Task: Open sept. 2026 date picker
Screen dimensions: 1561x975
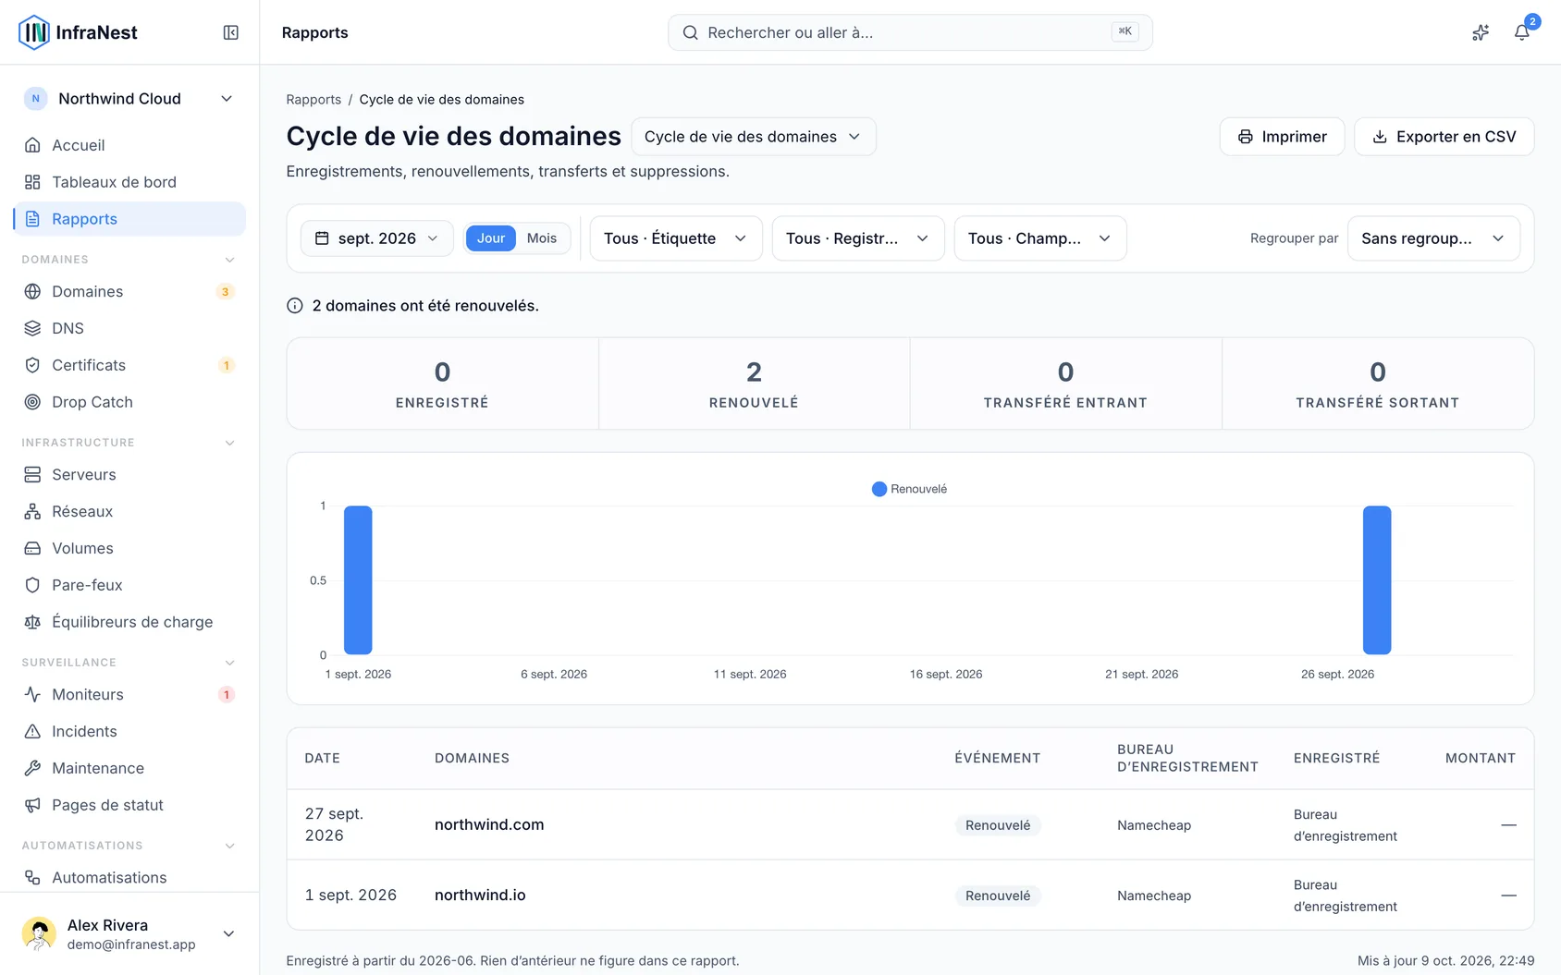Action: 377,238
